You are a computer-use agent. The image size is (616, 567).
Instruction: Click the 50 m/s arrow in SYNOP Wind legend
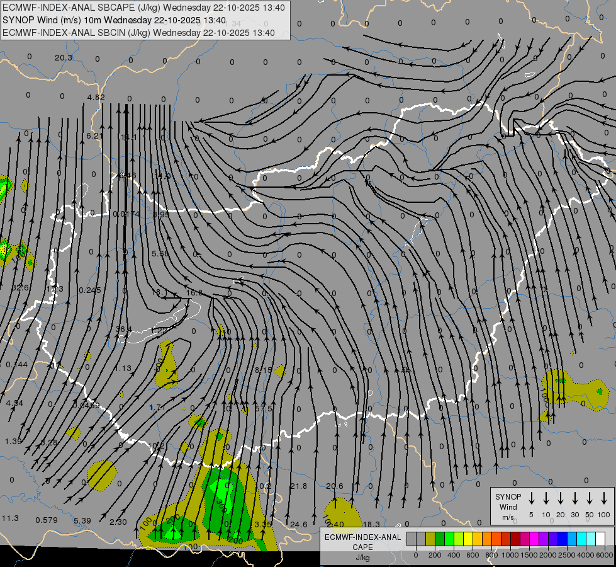(590, 498)
